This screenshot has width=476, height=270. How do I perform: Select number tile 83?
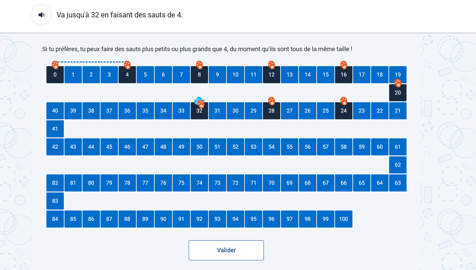55,201
